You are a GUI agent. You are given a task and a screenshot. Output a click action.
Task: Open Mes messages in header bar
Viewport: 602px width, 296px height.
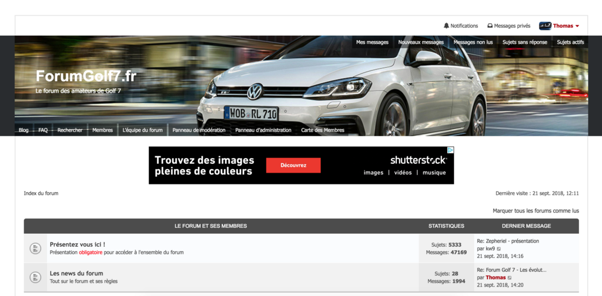pyautogui.click(x=372, y=42)
